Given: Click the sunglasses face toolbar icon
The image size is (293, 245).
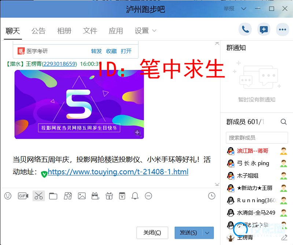Looking at the screenshot, I should 95,196.
